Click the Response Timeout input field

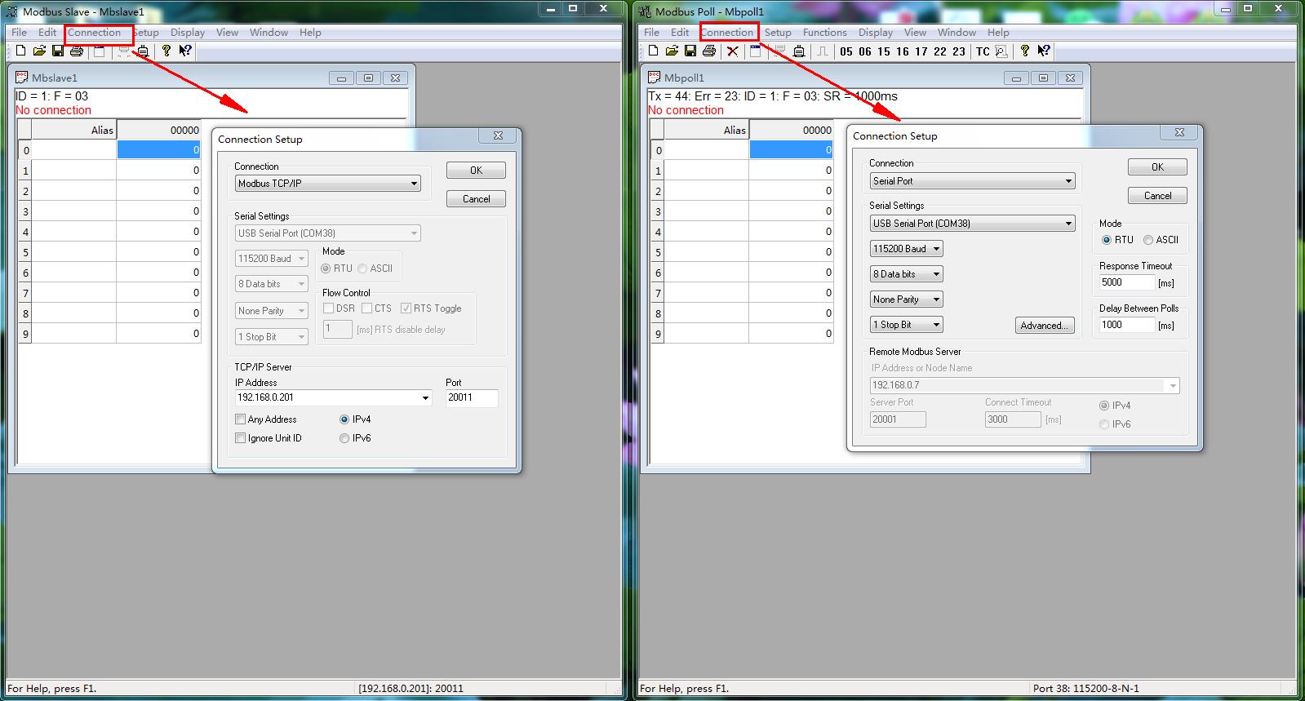pos(1126,282)
